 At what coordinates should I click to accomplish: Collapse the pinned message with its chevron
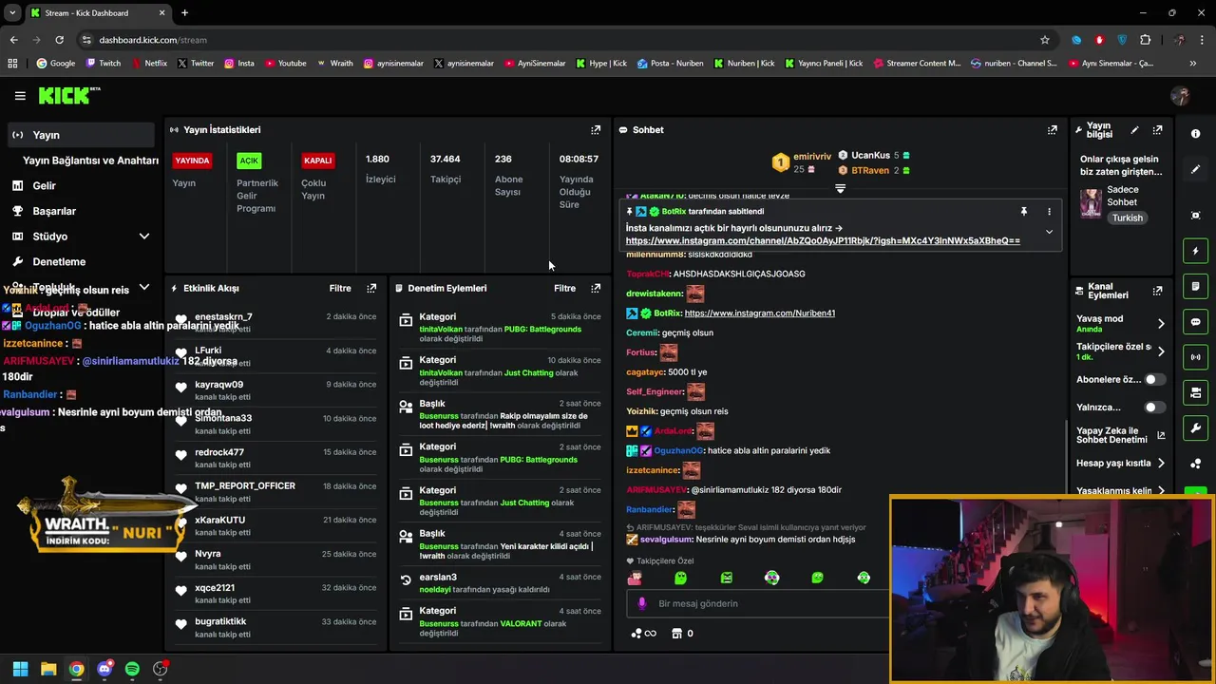pyautogui.click(x=1049, y=232)
